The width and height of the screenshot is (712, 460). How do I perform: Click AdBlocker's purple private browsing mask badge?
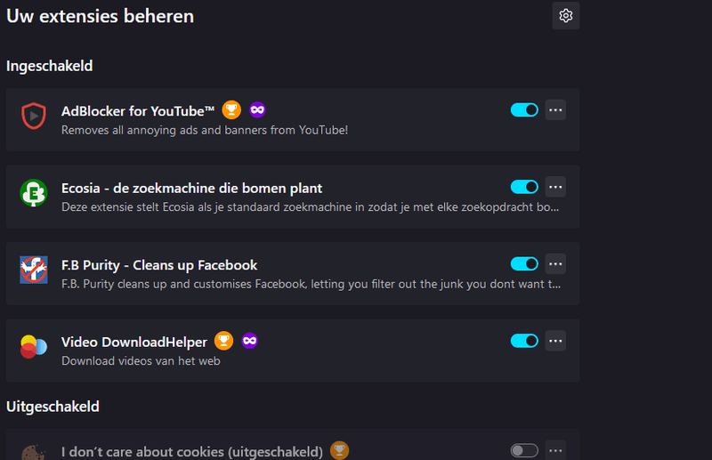coord(257,110)
